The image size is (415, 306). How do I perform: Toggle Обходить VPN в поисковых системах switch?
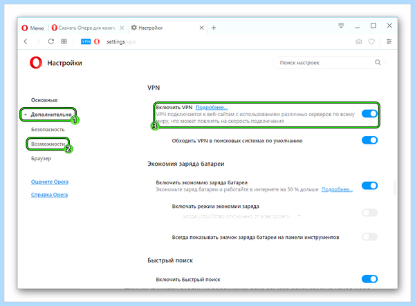click(369, 140)
